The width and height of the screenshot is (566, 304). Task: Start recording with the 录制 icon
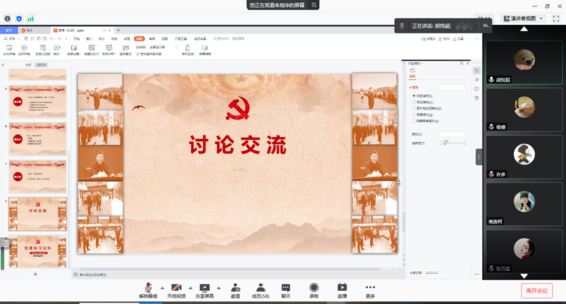click(x=314, y=288)
